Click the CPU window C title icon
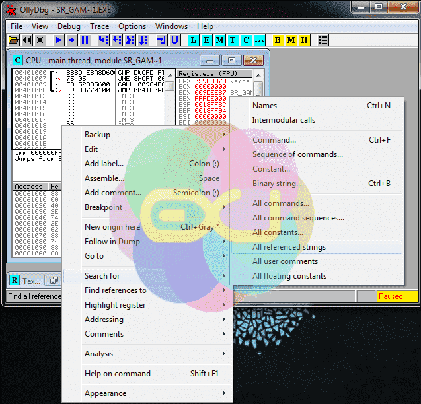 (18, 60)
